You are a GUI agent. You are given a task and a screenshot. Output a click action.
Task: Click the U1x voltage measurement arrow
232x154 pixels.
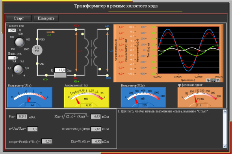(x=76, y=51)
